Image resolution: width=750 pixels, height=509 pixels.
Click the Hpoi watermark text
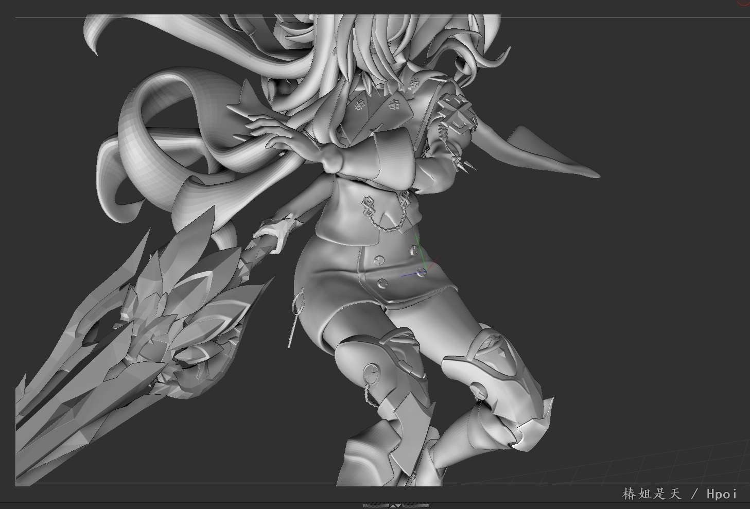[x=722, y=494]
